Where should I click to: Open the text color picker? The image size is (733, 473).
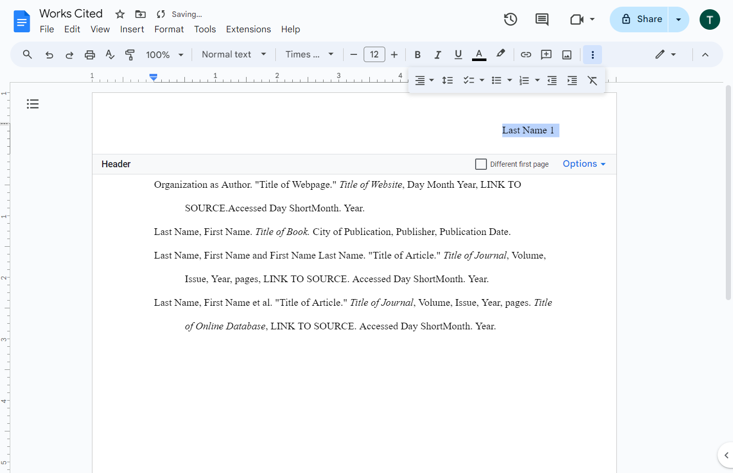[x=479, y=54]
